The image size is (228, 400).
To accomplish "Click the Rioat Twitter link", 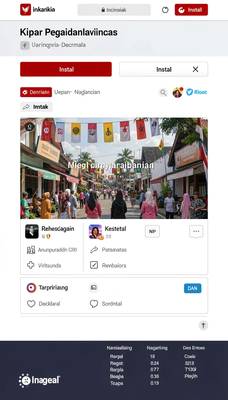I will pyautogui.click(x=197, y=92).
